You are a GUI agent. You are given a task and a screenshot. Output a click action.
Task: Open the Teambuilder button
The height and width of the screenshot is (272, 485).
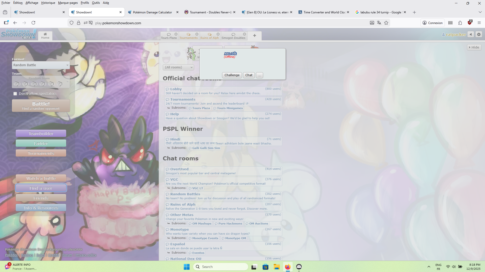pos(41,134)
